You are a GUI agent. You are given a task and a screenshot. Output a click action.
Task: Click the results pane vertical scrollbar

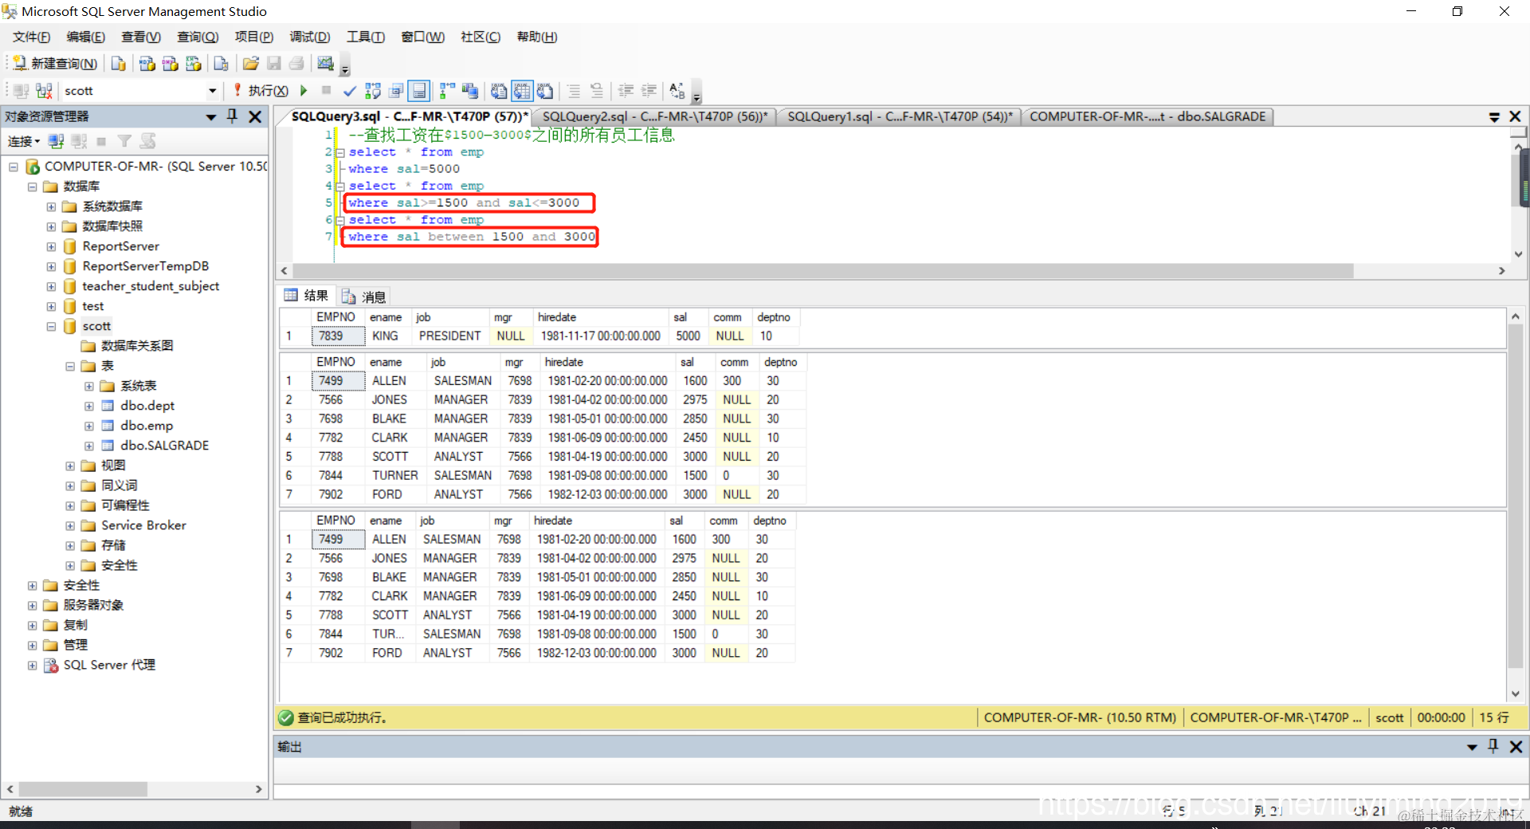pyautogui.click(x=1515, y=497)
